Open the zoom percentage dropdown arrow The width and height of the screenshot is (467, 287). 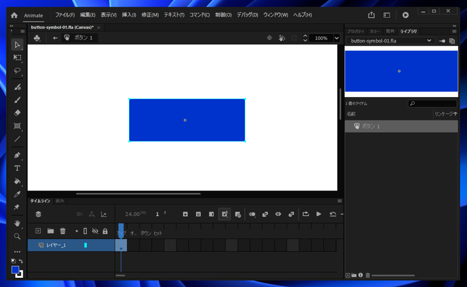click(337, 38)
